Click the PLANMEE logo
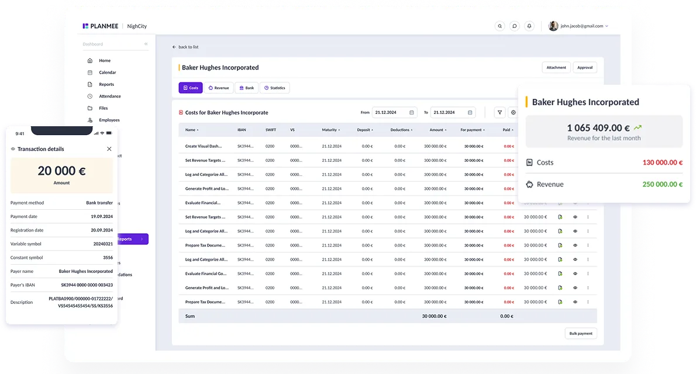The width and height of the screenshot is (696, 374). pos(101,26)
